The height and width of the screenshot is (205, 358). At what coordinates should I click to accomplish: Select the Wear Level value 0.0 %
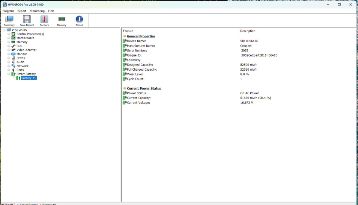(244, 74)
